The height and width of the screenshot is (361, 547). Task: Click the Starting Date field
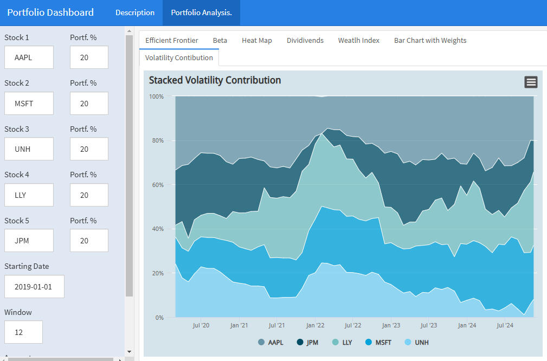coord(34,287)
